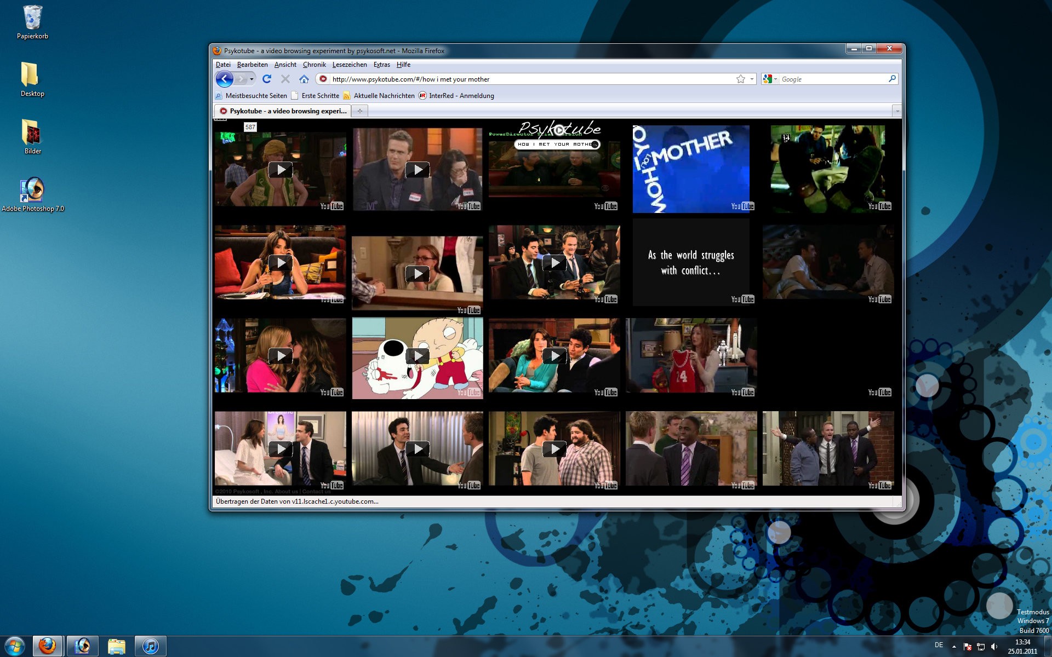Select the Bilder folder on desktop
This screenshot has height=657, width=1052.
point(32,137)
